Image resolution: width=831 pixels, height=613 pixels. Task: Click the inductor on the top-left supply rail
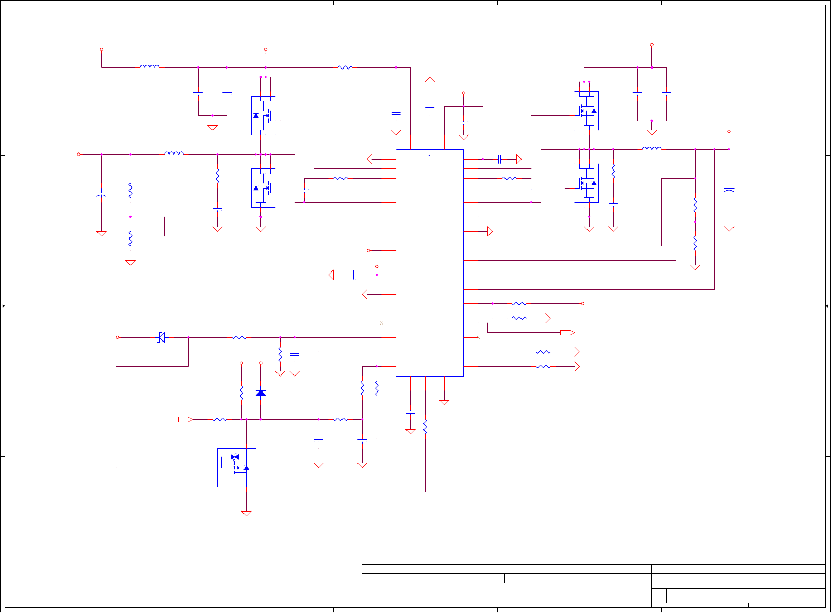tap(150, 66)
